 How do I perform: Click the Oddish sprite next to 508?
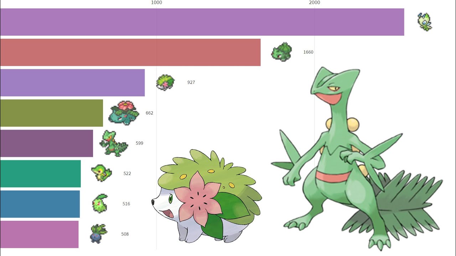click(98, 234)
